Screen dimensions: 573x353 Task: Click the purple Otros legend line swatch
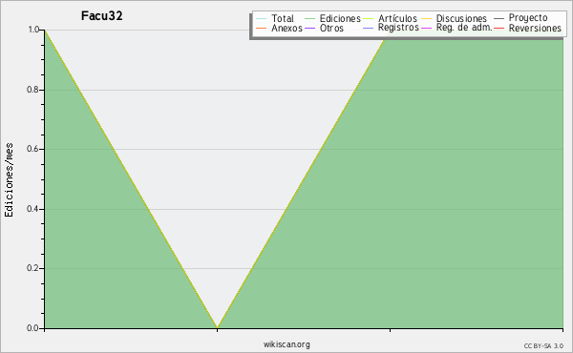click(309, 28)
